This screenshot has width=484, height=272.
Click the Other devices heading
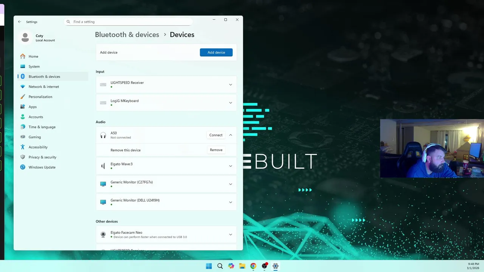(107, 221)
